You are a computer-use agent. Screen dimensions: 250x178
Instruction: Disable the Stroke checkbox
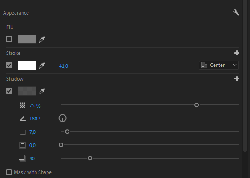coord(9,65)
